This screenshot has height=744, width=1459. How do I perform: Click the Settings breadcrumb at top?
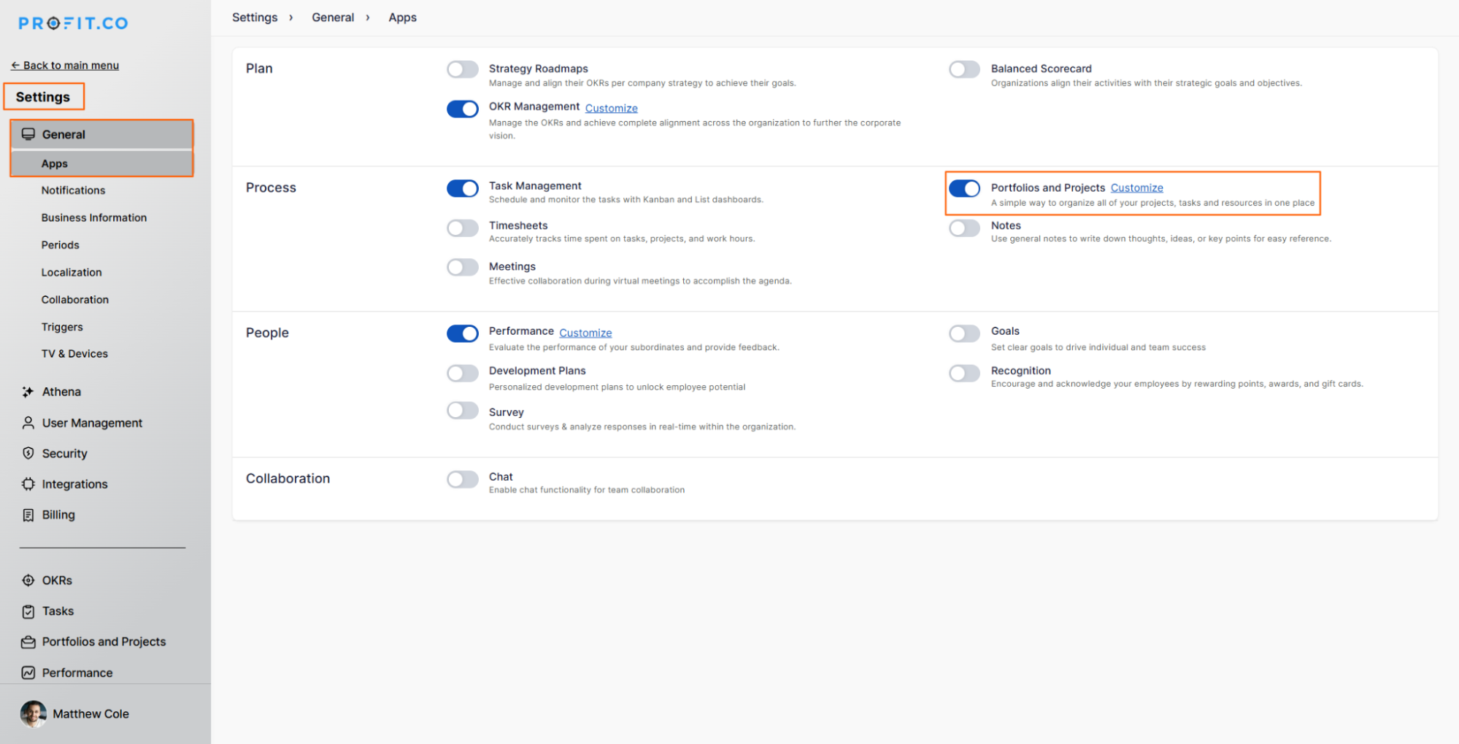pyautogui.click(x=254, y=18)
